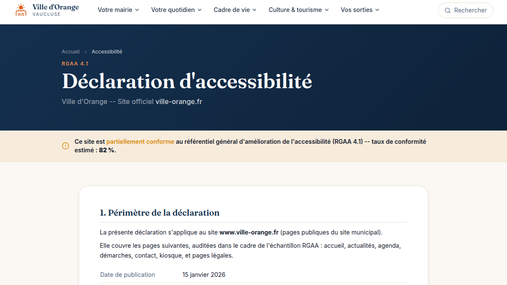Click the magnifier icon in the search box
Image resolution: width=507 pixels, height=285 pixels.
[447, 10]
